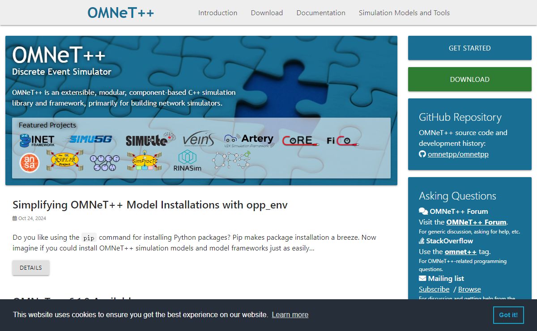Click the StackOverflow heading text
The width and height of the screenshot is (537, 331).
coord(449,241)
